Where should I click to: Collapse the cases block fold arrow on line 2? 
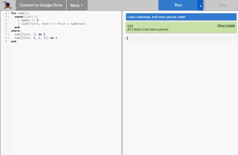click(x=9, y=16)
